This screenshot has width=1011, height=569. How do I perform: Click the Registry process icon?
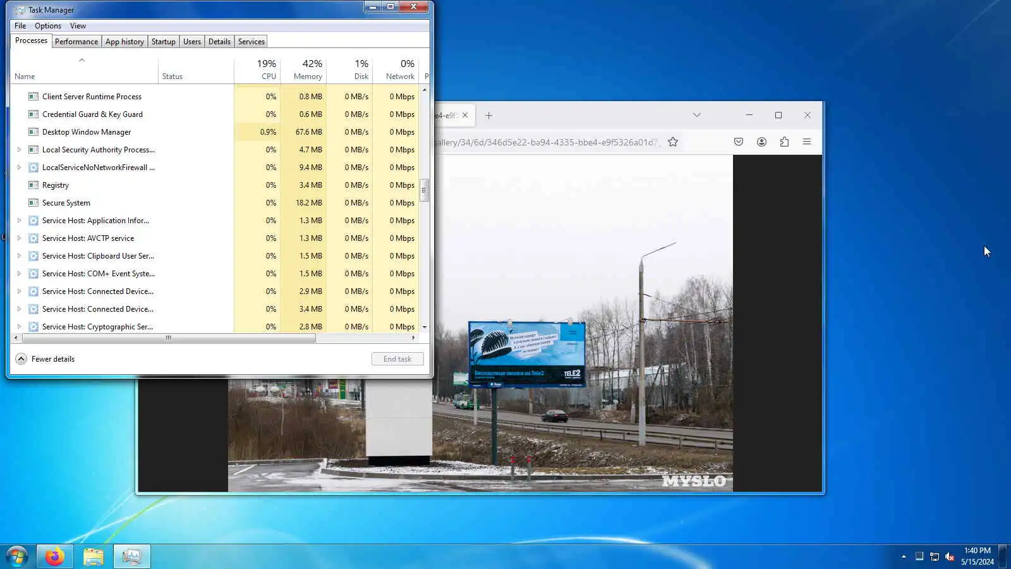[33, 185]
